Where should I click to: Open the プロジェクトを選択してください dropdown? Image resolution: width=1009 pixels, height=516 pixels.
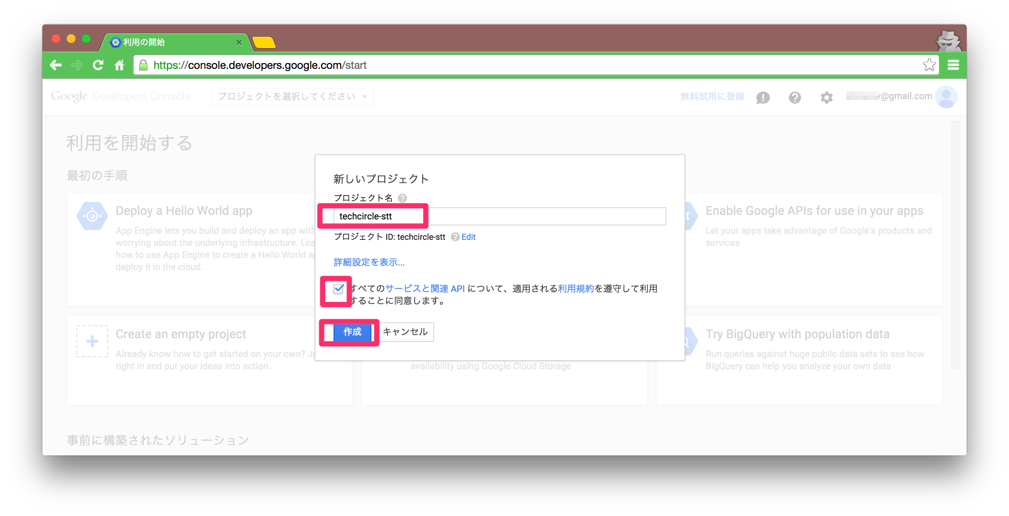(293, 96)
